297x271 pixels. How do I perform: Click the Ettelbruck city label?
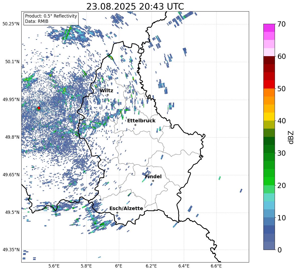141,121
